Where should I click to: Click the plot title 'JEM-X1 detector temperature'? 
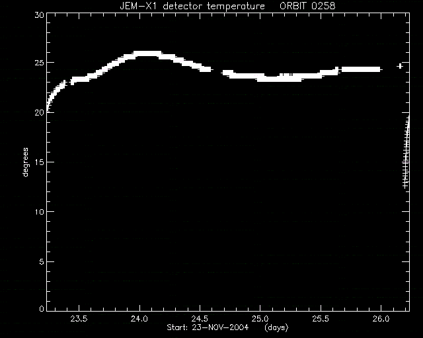point(192,6)
